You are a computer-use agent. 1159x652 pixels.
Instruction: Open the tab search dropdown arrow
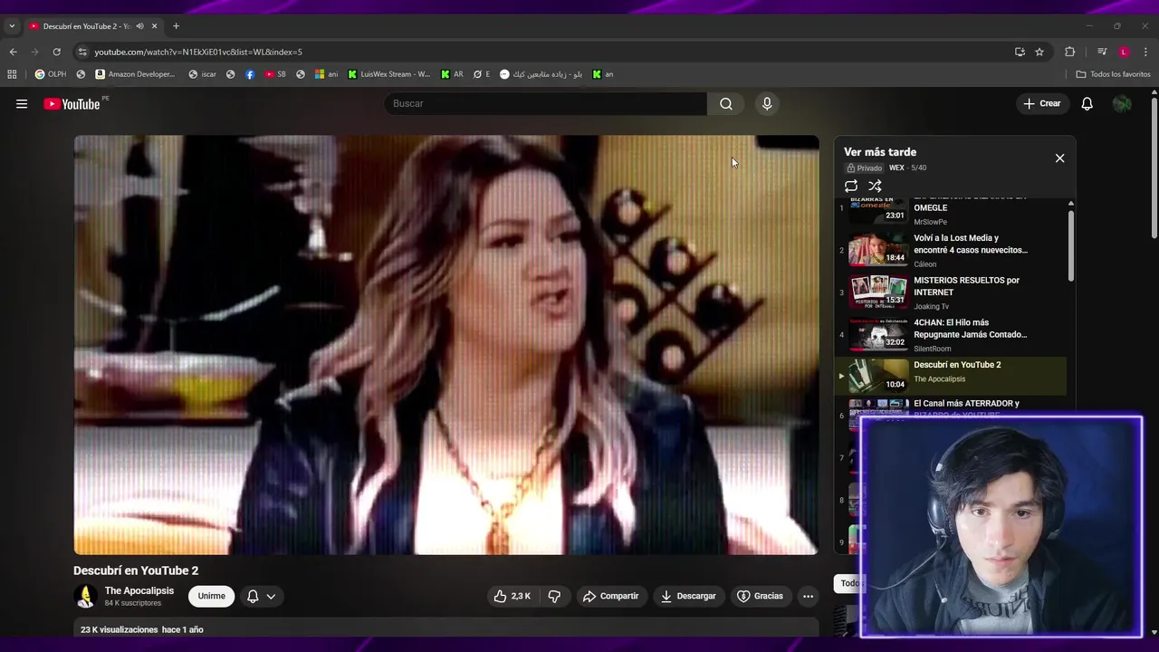(x=12, y=26)
